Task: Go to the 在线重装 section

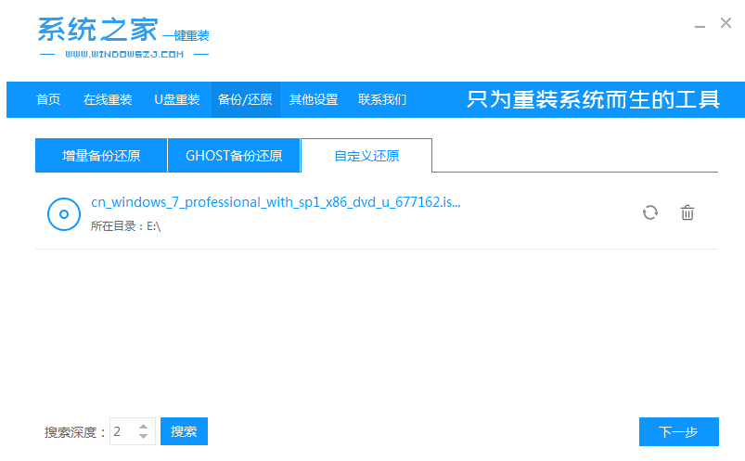Action: 108,99
